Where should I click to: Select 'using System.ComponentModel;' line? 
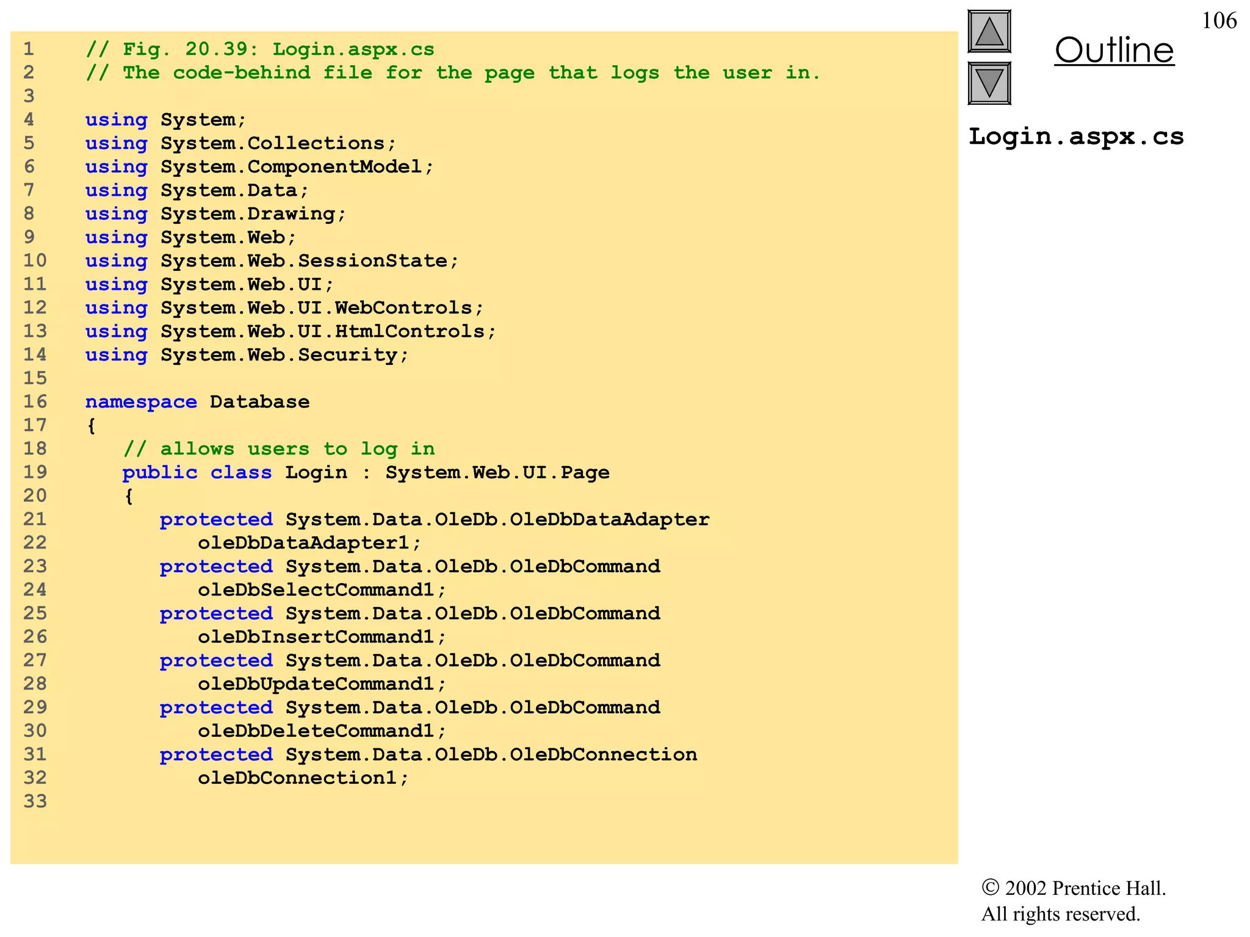coord(259,167)
